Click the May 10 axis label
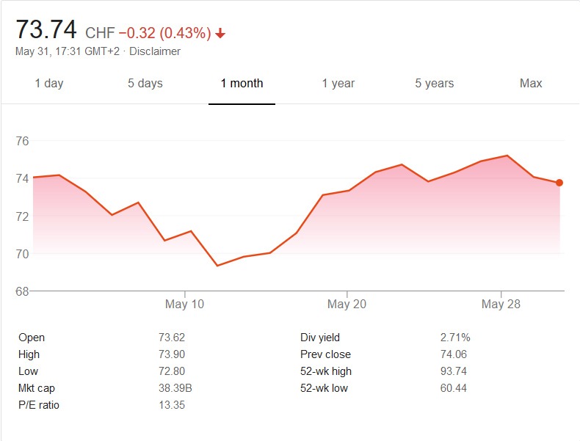The height and width of the screenshot is (441, 580). click(x=185, y=305)
